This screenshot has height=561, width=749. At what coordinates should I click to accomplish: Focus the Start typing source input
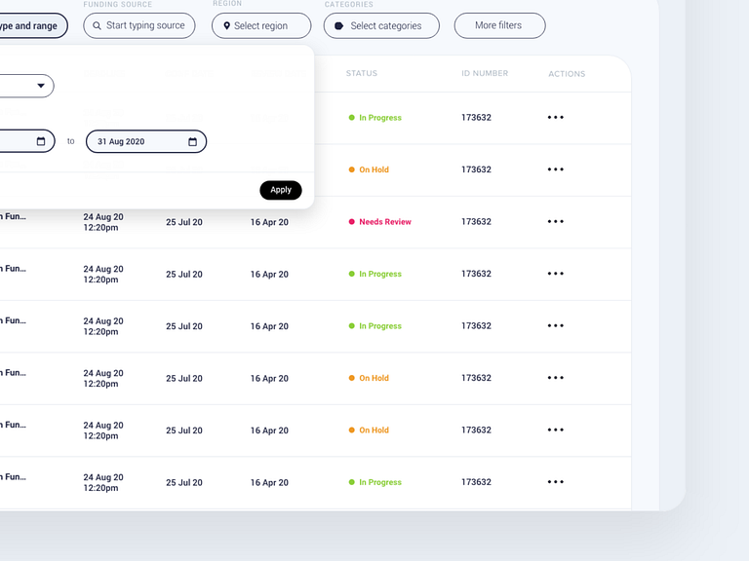[x=139, y=25]
